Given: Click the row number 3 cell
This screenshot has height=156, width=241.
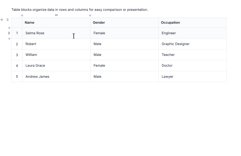Looking at the screenshot, I should click(x=17, y=55).
